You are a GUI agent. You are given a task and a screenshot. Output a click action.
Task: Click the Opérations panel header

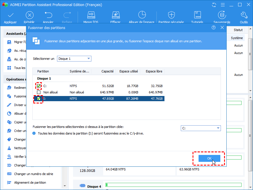[15, 79]
